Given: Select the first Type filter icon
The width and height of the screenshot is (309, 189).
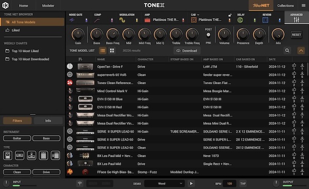Looking at the screenshot, I should click(8, 156).
